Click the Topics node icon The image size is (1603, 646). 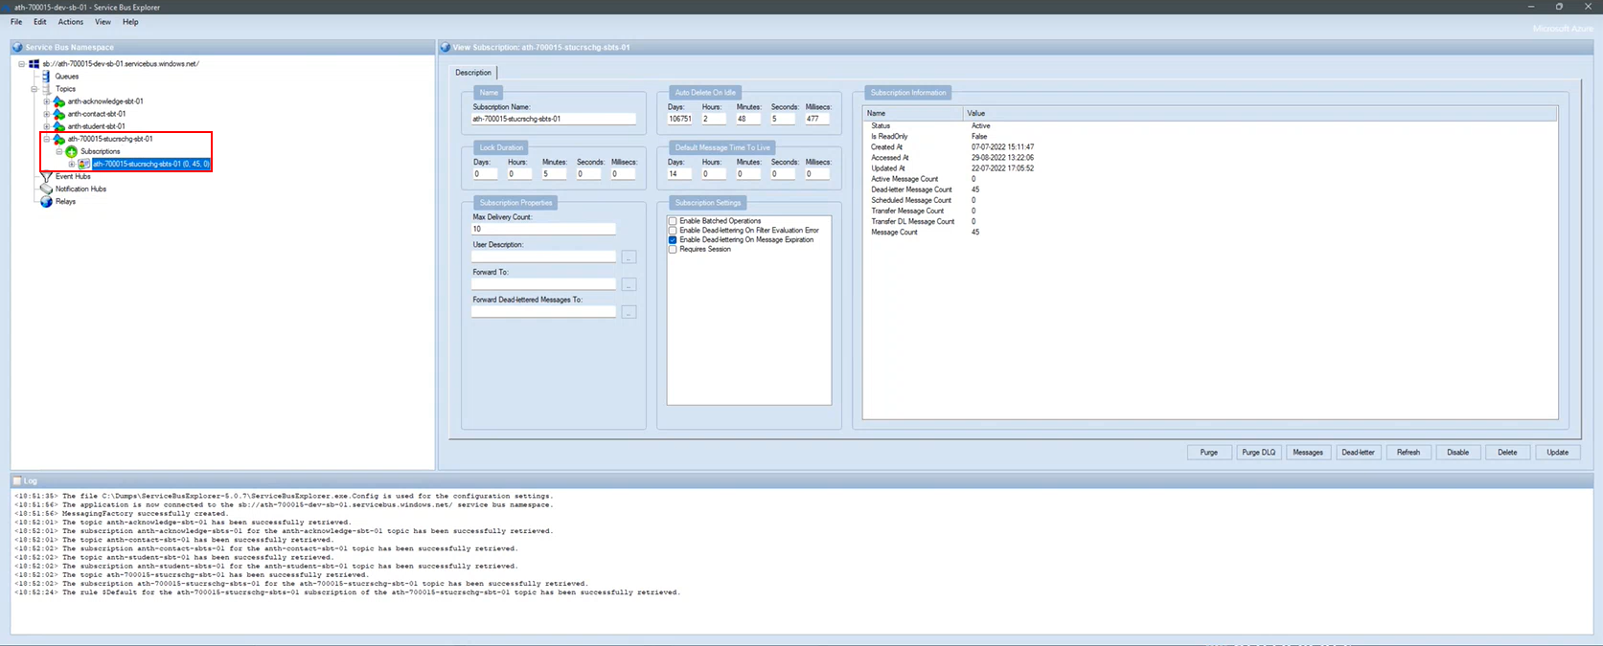pyautogui.click(x=46, y=89)
